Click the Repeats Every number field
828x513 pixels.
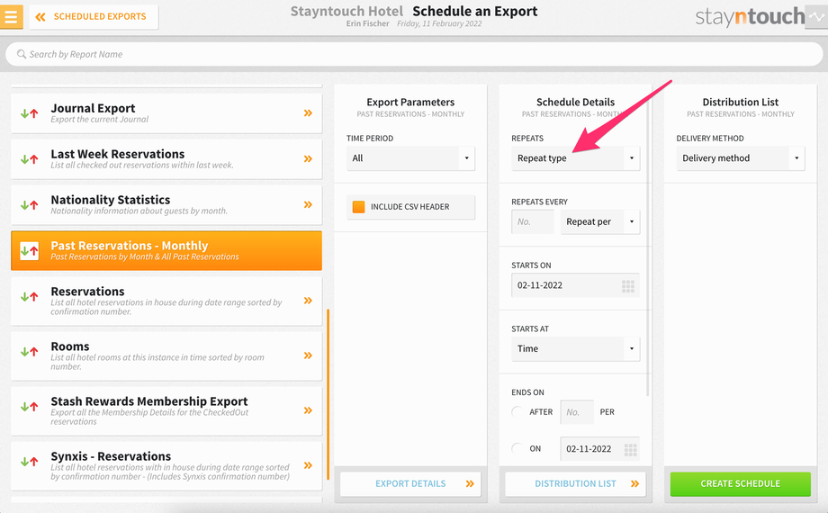(532, 221)
